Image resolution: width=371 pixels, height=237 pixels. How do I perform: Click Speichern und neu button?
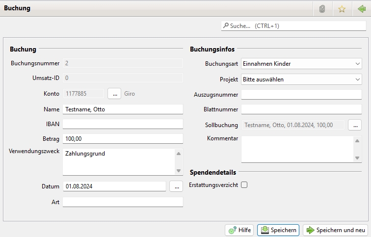coord(335,230)
